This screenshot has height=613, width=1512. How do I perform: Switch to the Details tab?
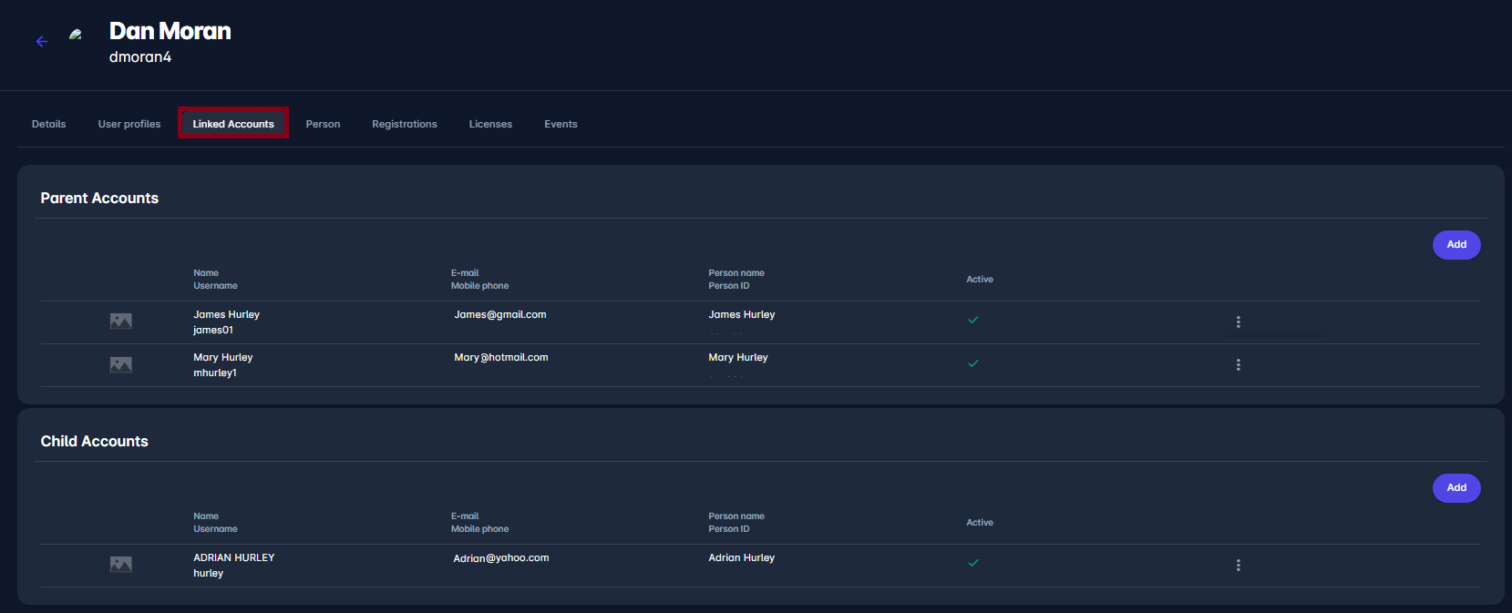[x=49, y=124]
